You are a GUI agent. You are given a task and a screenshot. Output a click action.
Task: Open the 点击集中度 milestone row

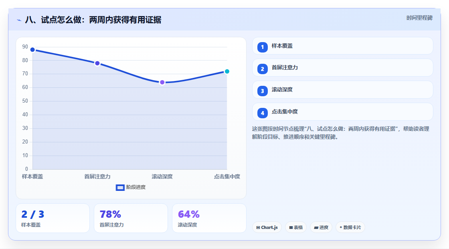[342, 112]
